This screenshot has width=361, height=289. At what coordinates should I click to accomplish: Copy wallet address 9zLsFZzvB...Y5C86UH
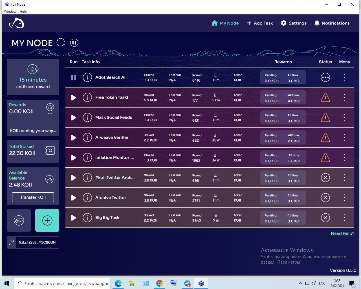[37, 242]
